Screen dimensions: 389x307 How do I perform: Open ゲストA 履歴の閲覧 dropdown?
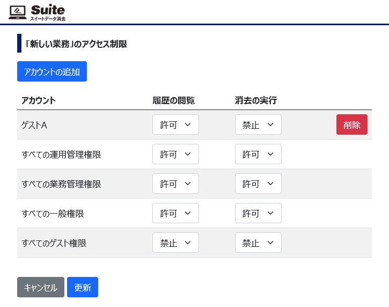[x=175, y=125]
